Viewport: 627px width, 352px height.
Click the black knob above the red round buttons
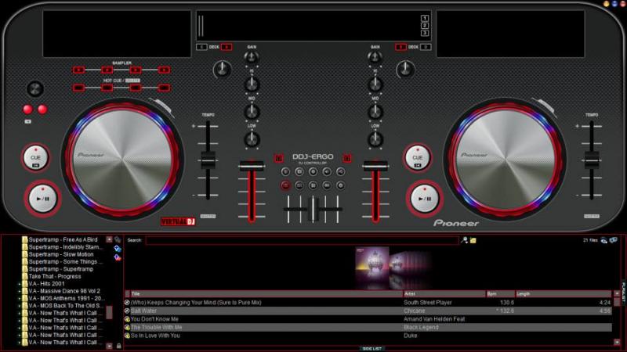tap(35, 88)
